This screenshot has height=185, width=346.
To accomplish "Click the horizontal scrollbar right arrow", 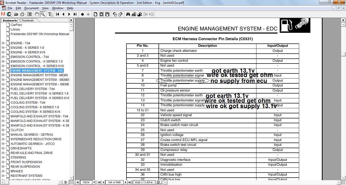I will point(339,182).
